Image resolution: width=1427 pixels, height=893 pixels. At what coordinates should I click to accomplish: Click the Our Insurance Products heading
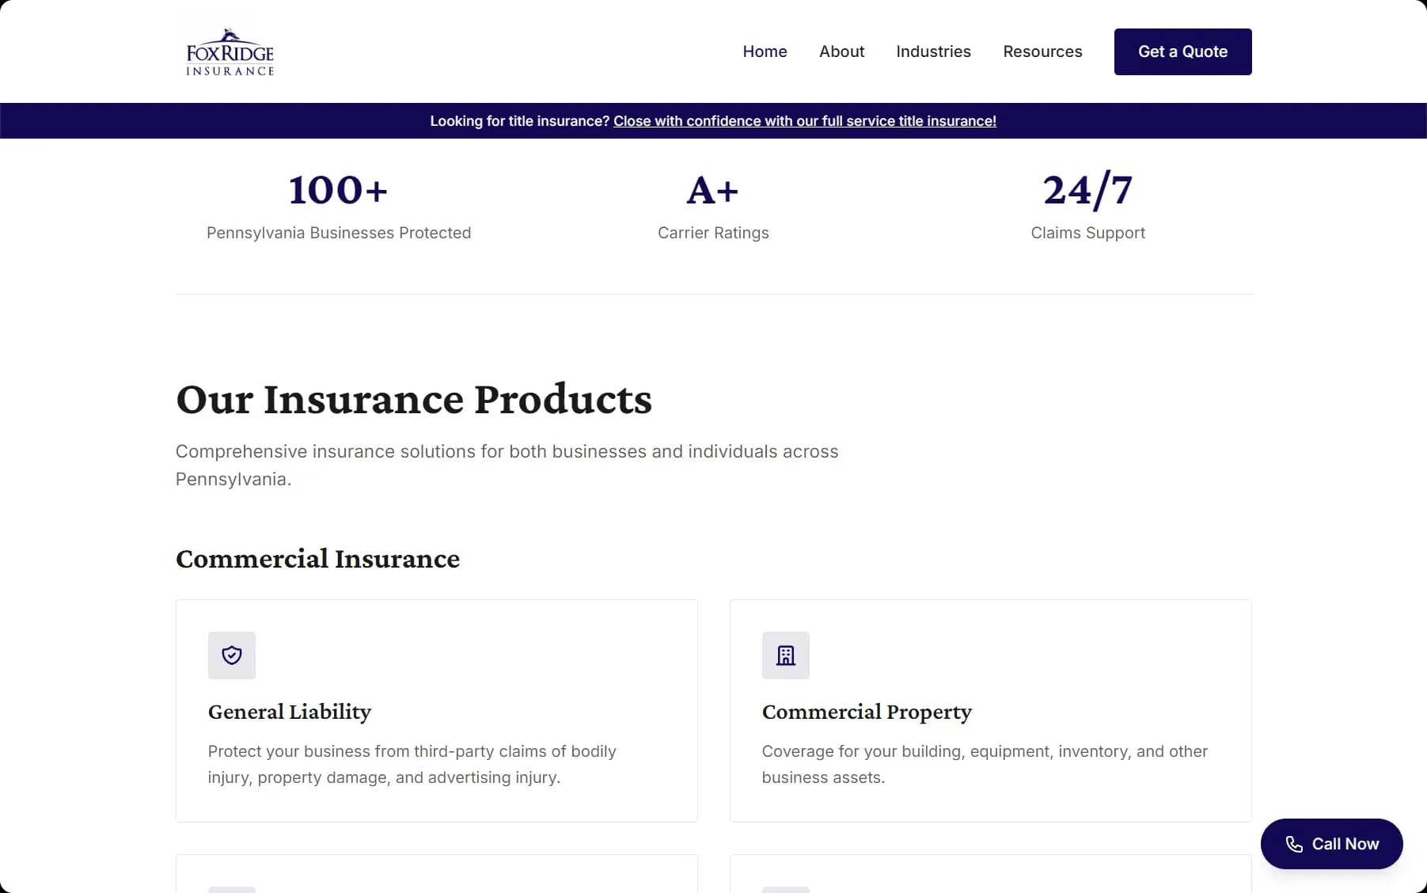(x=414, y=400)
